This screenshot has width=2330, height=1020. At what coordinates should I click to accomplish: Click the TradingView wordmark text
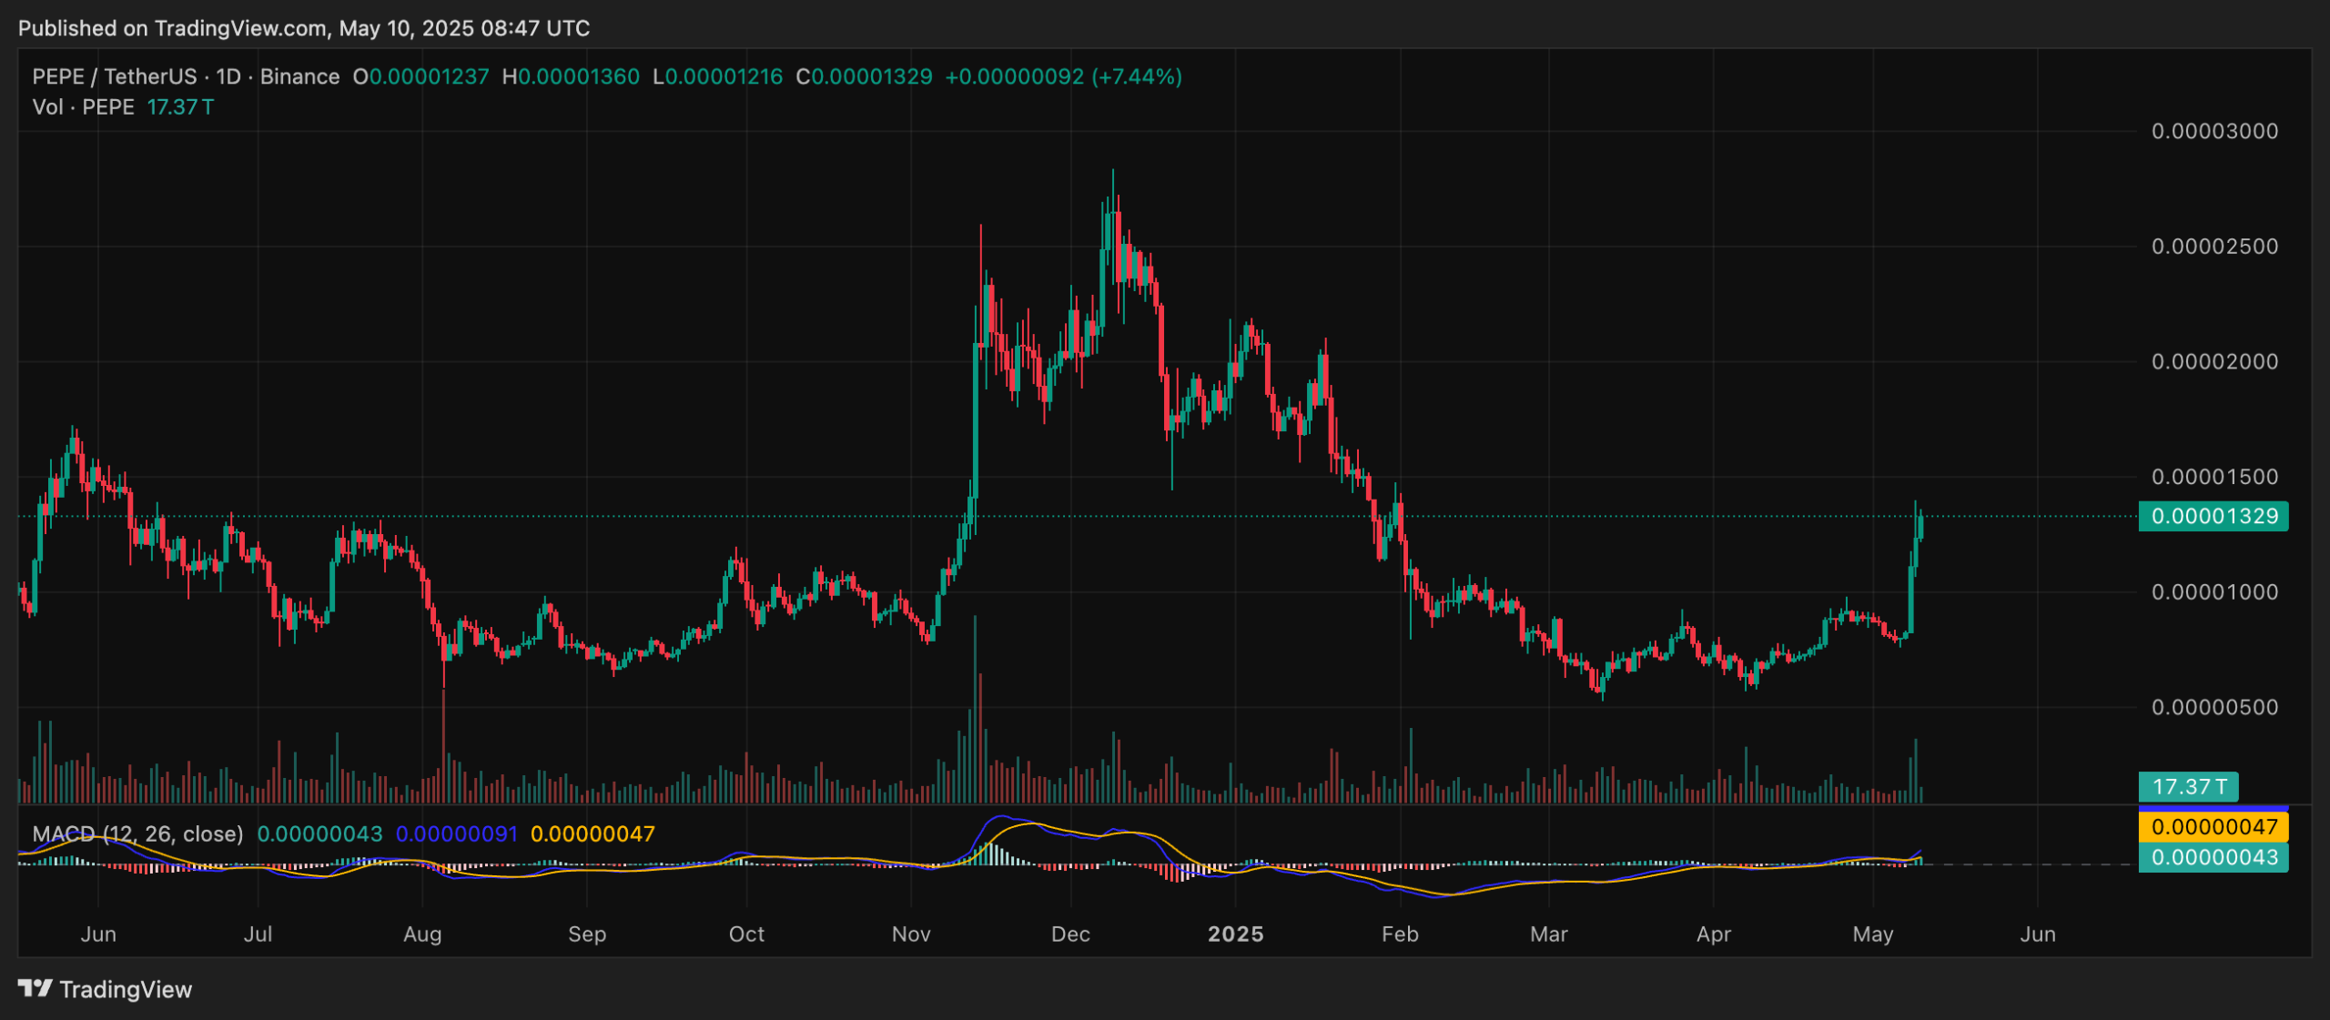point(126,990)
